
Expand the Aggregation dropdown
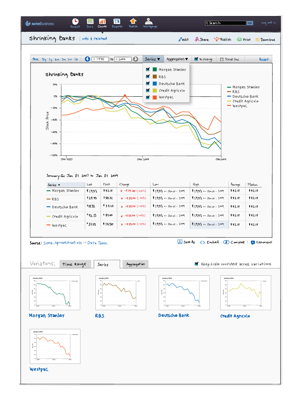[x=177, y=59]
